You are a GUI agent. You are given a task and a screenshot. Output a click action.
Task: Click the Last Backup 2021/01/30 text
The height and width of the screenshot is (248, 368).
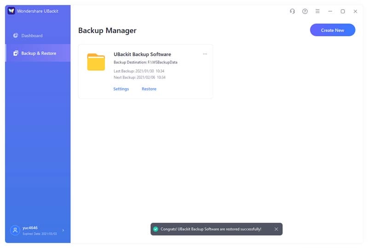pyautogui.click(x=139, y=71)
